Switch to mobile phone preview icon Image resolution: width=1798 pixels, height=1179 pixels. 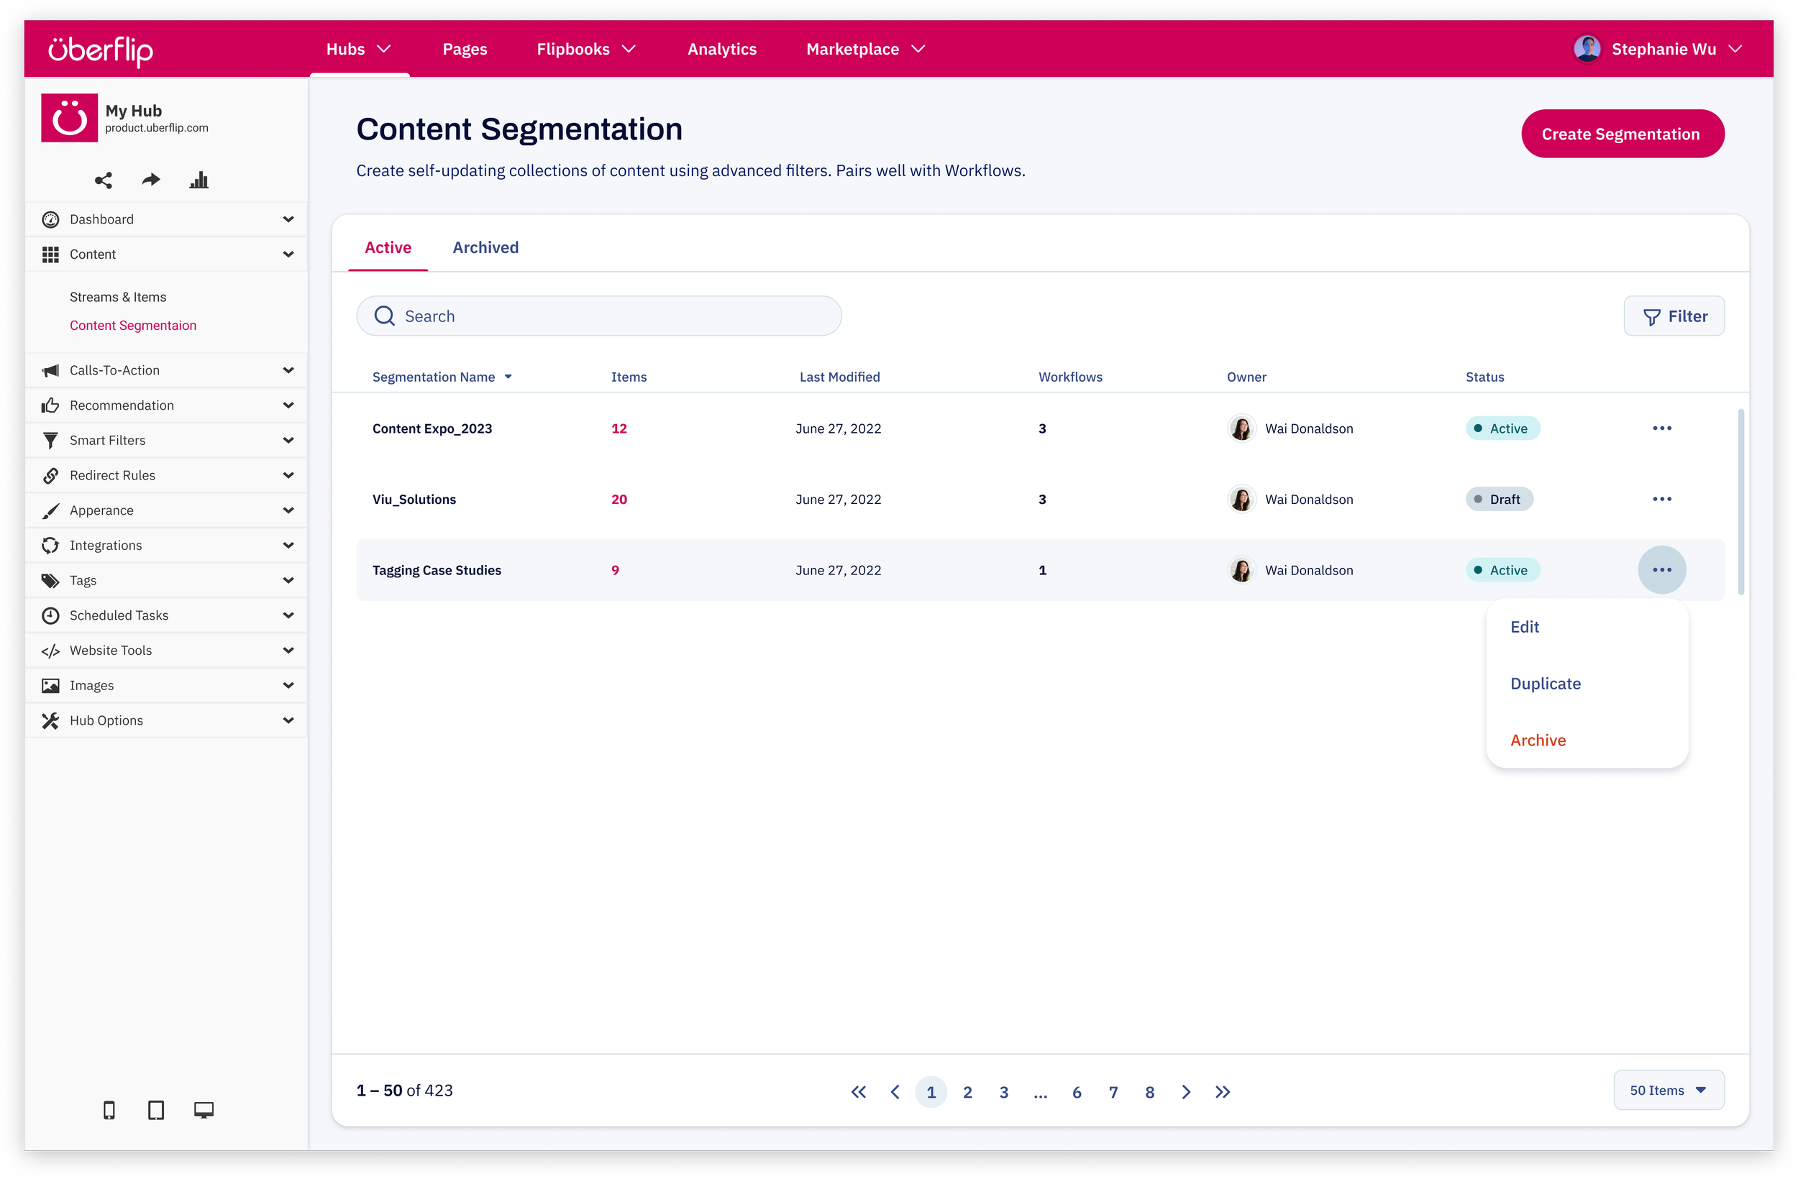pos(109,1109)
